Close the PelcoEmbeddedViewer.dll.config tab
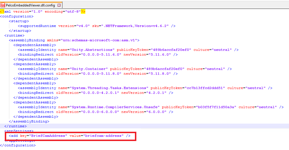This screenshot has width=289, height=150. [59, 5]
